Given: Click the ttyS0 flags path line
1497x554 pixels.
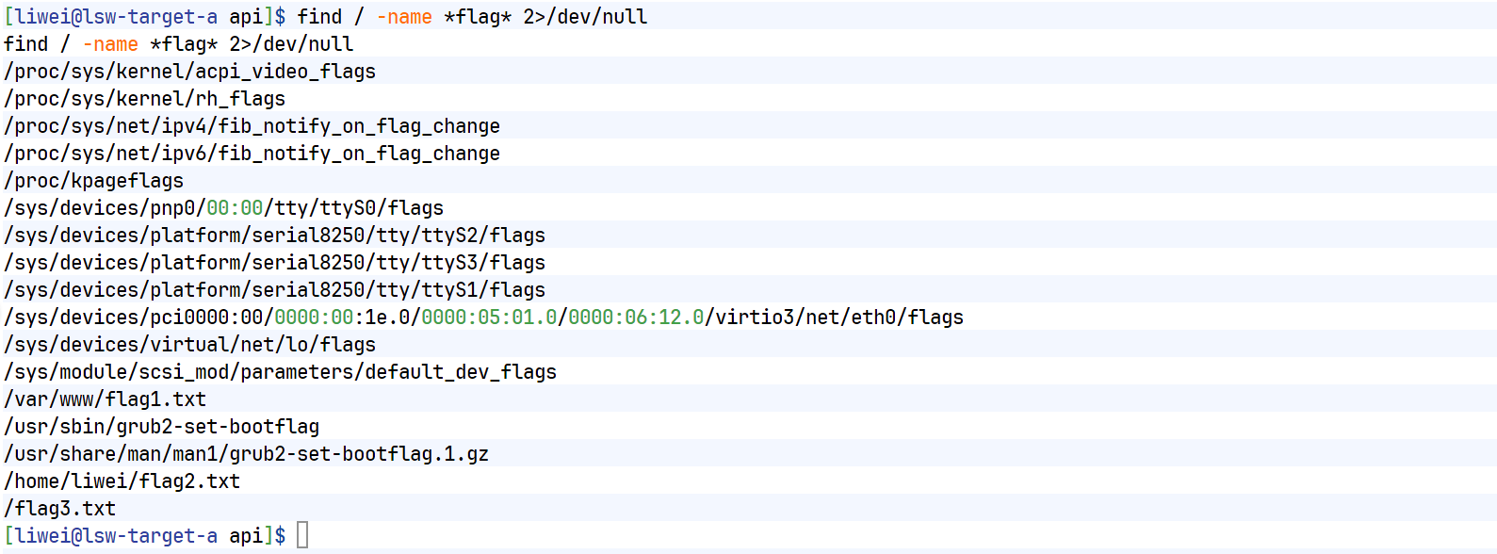Looking at the screenshot, I should (223, 208).
